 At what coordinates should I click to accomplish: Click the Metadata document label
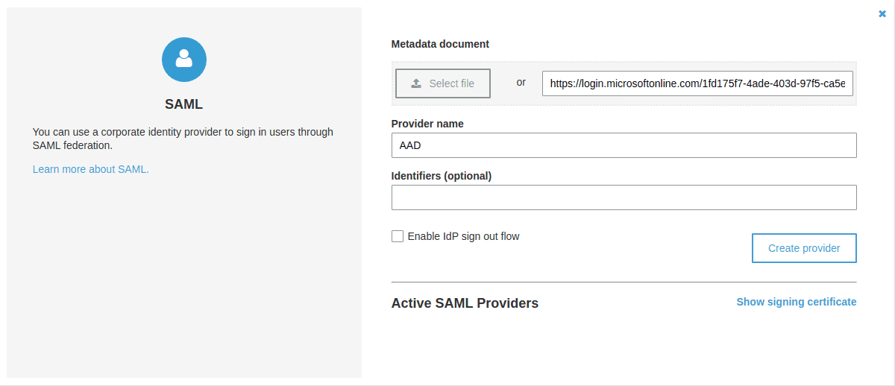coord(440,44)
